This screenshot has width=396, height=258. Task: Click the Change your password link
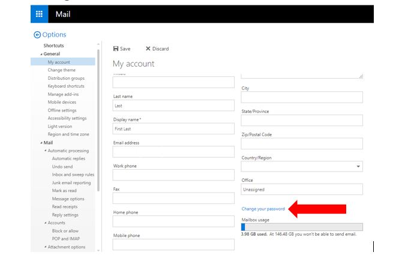tap(263, 209)
